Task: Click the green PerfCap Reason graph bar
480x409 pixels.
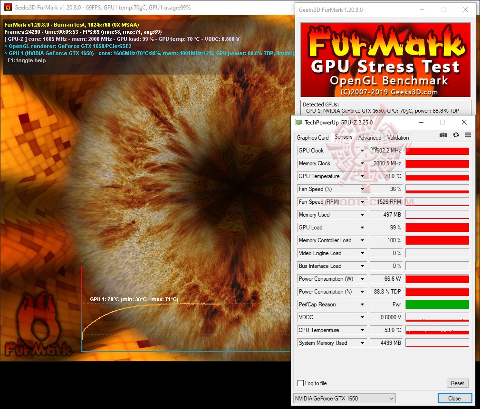Action: (x=437, y=304)
